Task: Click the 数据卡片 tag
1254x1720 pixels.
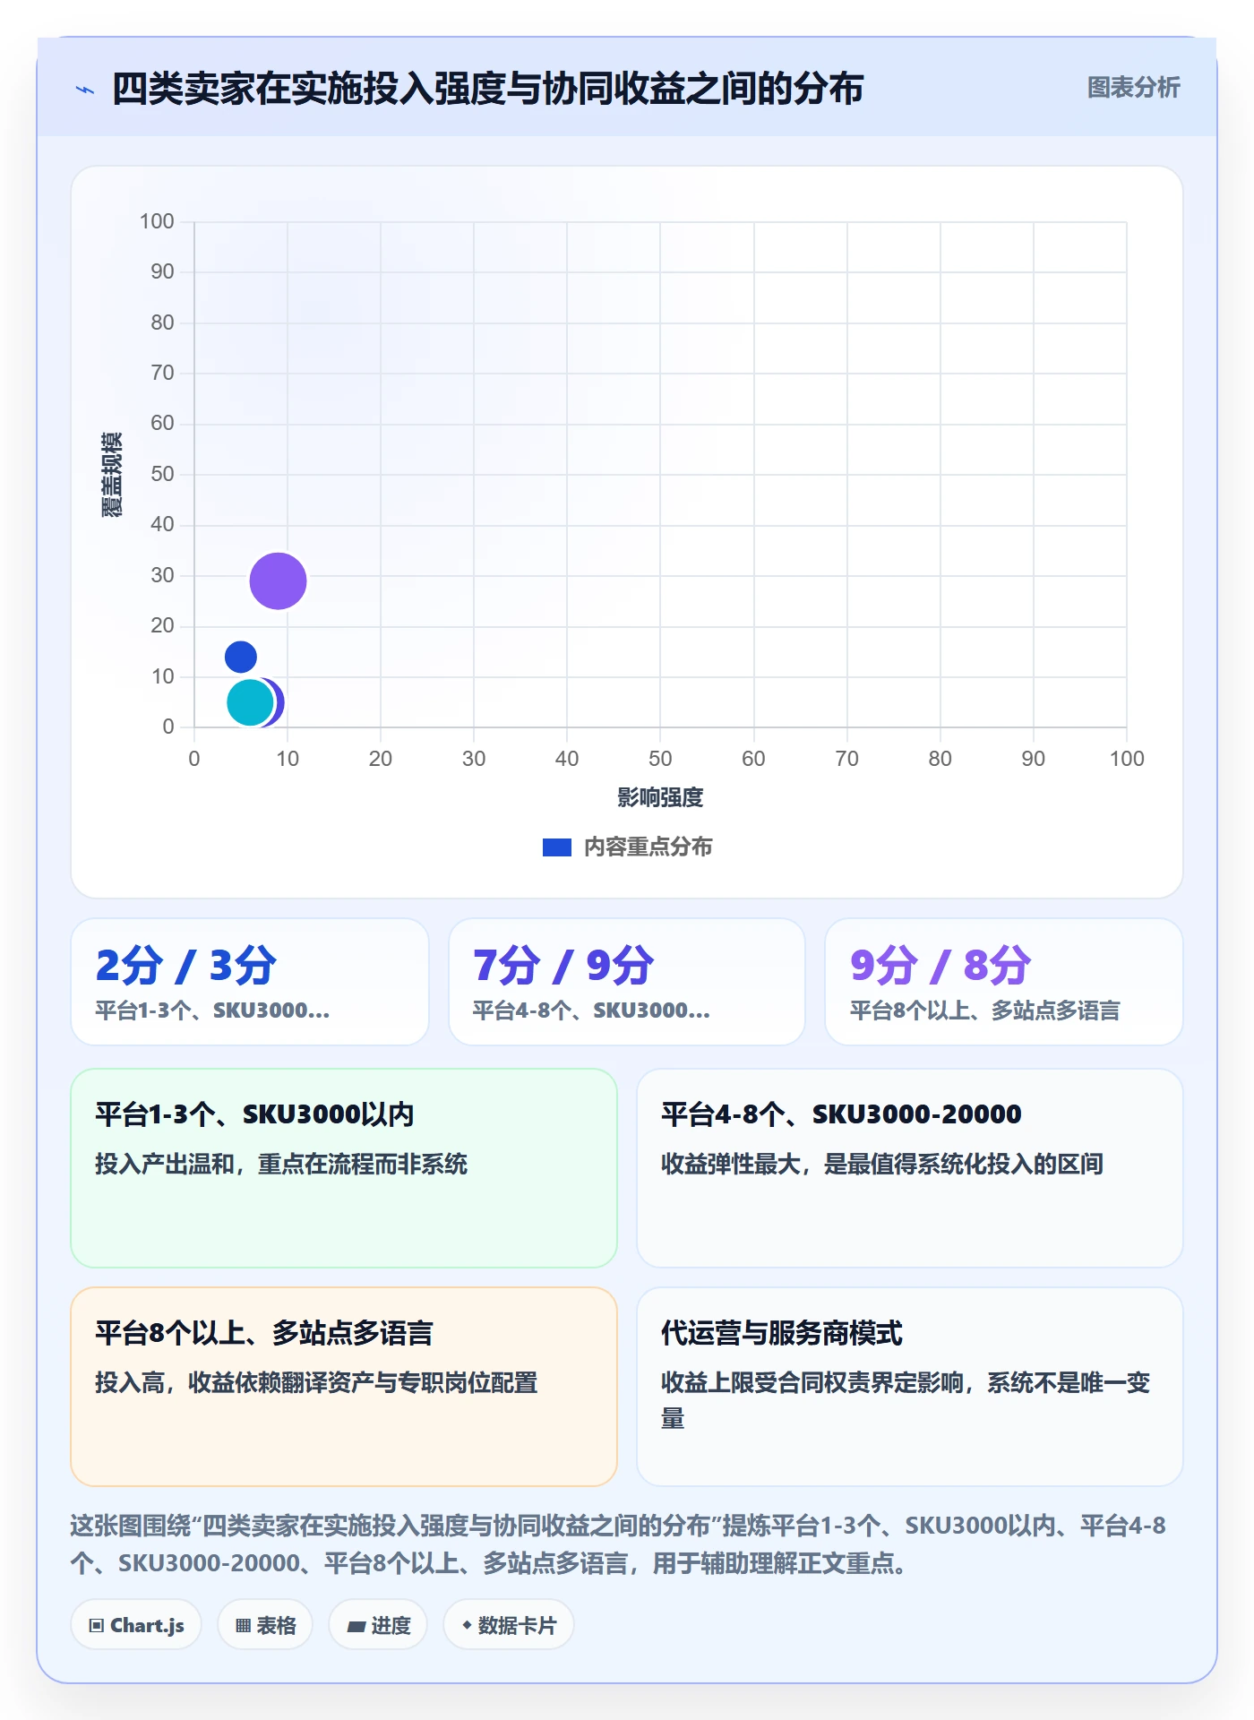Action: (x=509, y=1625)
